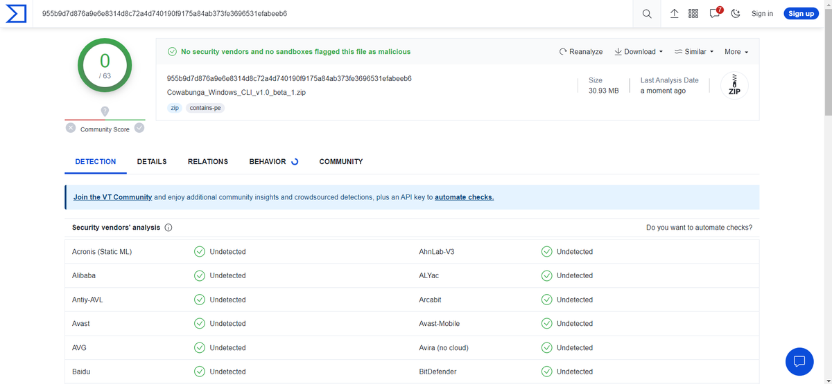This screenshot has height=384, width=832.
Task: Click the Avast Undetected check icon
Action: pyautogui.click(x=200, y=324)
